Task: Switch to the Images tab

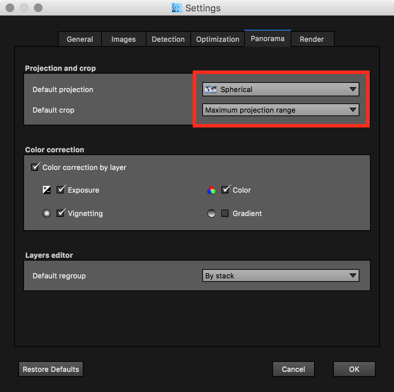Action: (x=124, y=39)
